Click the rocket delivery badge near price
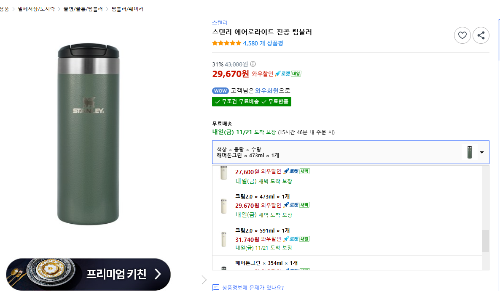 click(x=288, y=74)
